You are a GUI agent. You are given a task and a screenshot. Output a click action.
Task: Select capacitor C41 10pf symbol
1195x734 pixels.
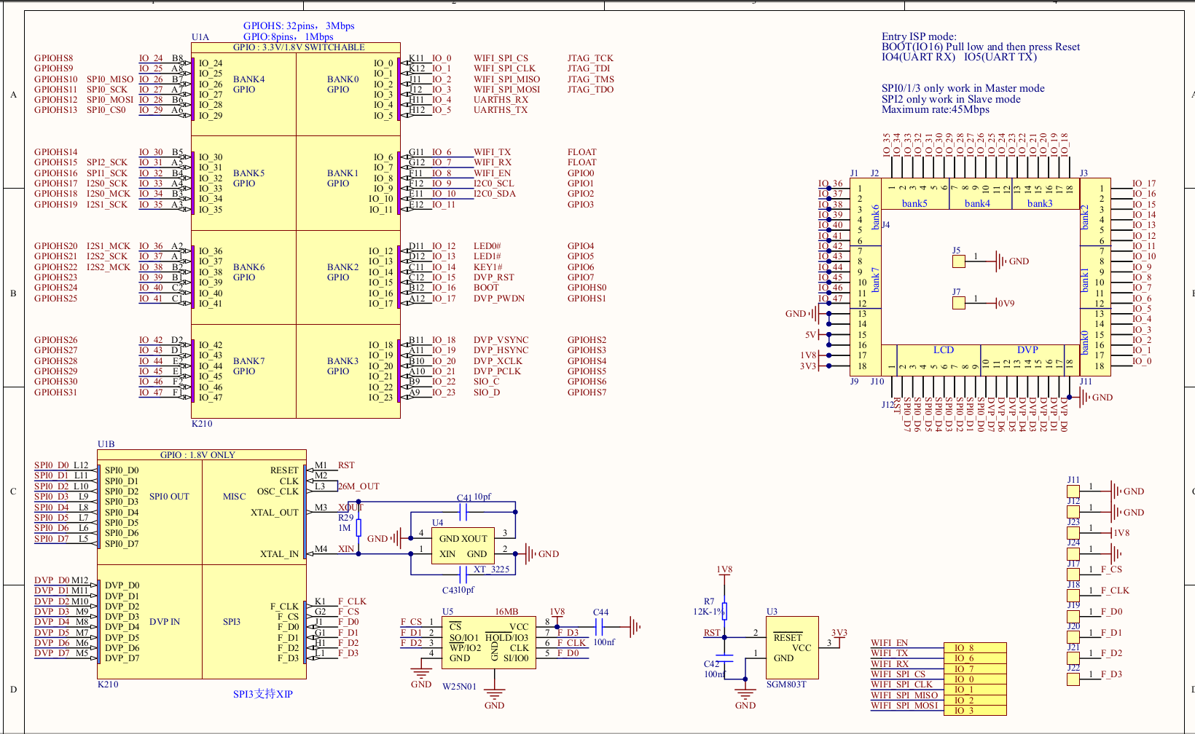463,513
